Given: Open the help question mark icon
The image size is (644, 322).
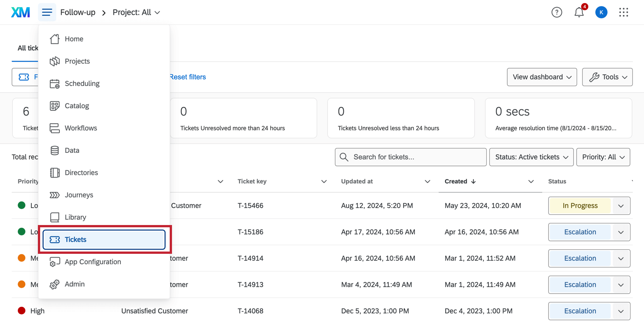Looking at the screenshot, I should [556, 13].
